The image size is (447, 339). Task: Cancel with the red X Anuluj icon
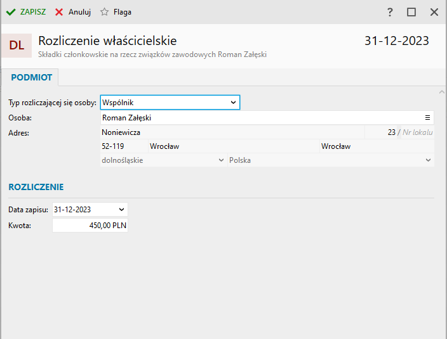click(59, 12)
